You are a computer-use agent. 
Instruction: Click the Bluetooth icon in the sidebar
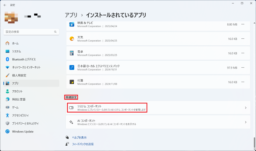point(7,59)
